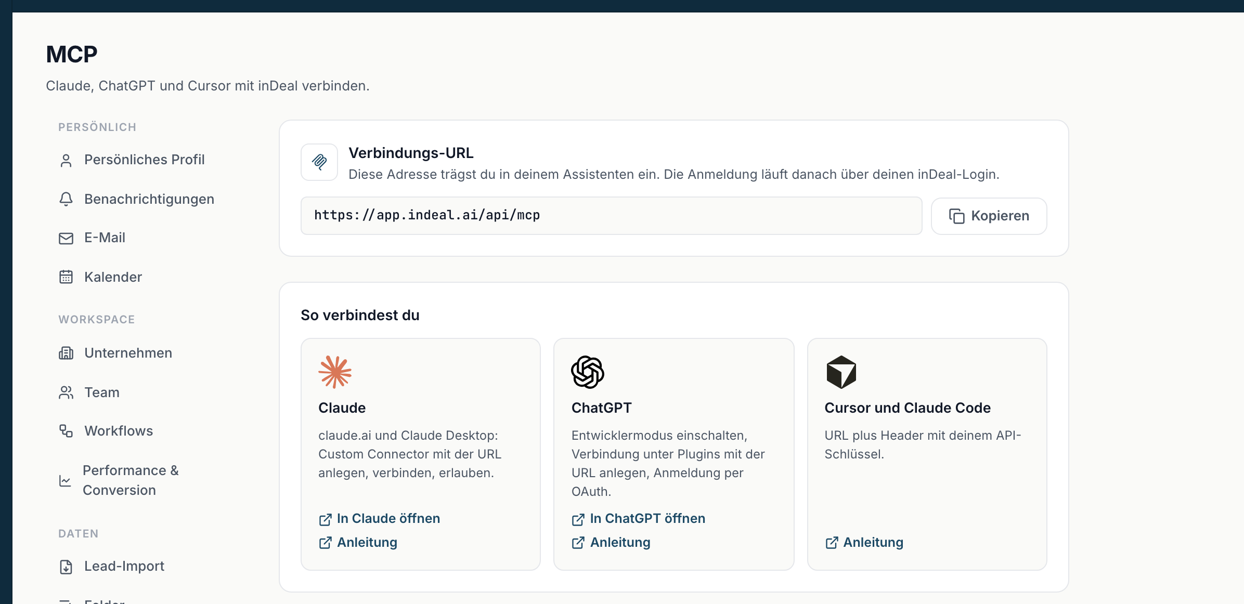Viewport: 1244px width, 604px height.
Task: Click the bell icon for Benachrichtigungen
Action: coord(66,199)
